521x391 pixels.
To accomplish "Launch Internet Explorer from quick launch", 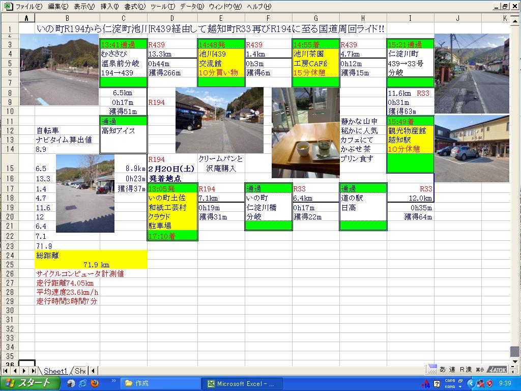I will (x=82, y=383).
